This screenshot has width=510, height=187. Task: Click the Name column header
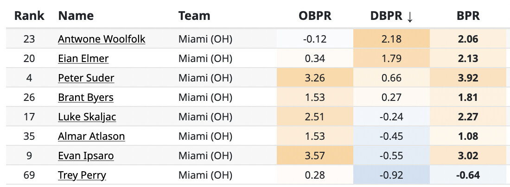pyautogui.click(x=76, y=16)
